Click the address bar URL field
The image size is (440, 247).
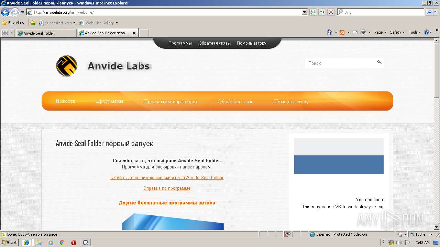(164, 12)
